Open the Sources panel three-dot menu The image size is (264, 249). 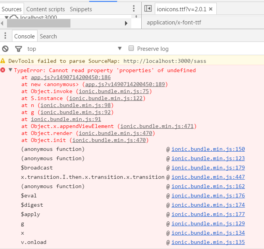134,9
